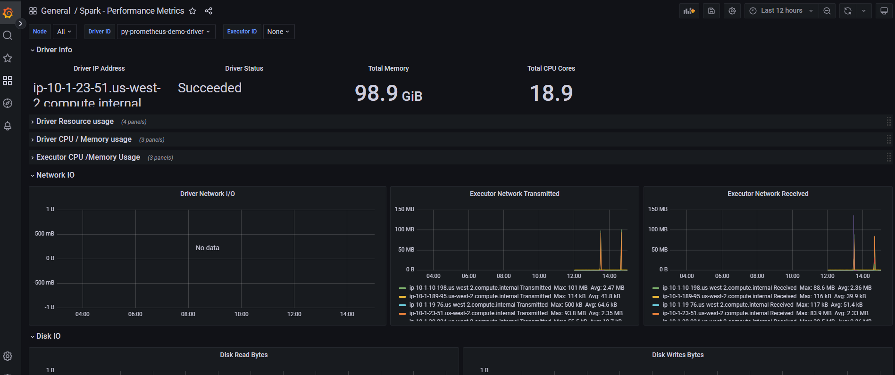The image size is (895, 375).
Task: Open the Disk Read Bytes panel menu
Action: 244,355
